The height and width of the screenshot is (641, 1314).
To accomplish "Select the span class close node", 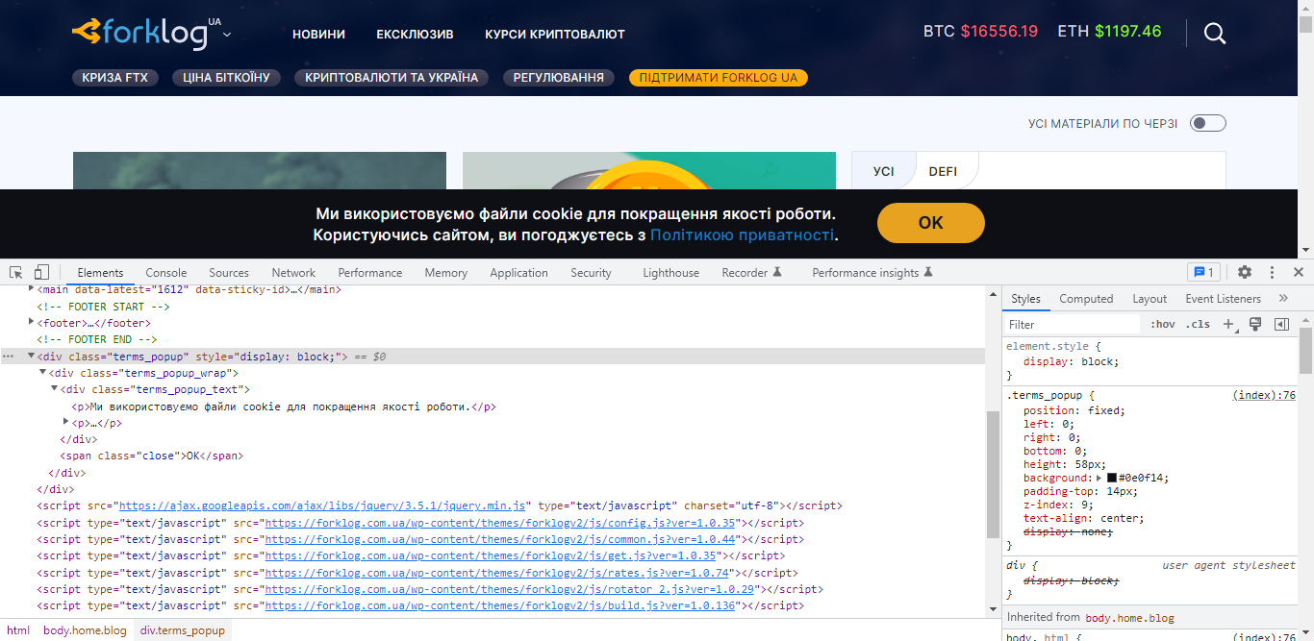I will [151, 456].
